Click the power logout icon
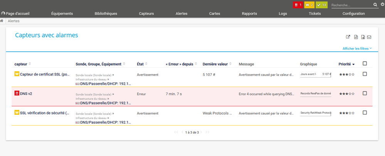 [382, 4]
